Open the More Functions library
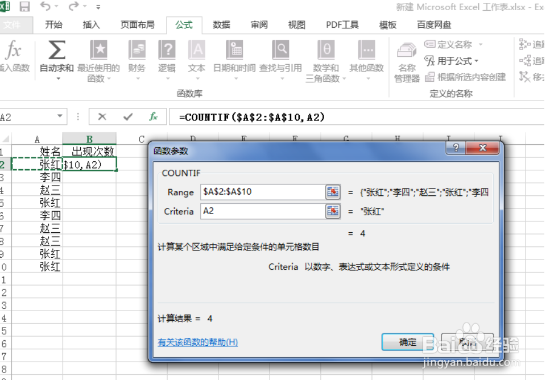 point(366,50)
